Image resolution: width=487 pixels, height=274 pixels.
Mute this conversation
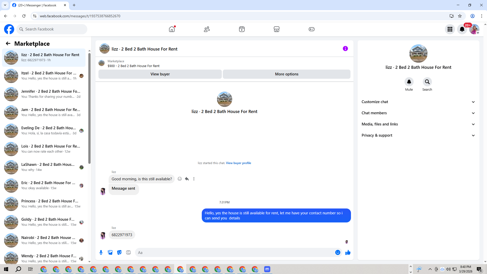pos(409,82)
